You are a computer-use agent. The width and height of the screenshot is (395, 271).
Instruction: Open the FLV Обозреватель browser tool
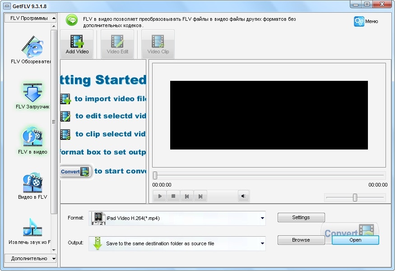click(32, 50)
